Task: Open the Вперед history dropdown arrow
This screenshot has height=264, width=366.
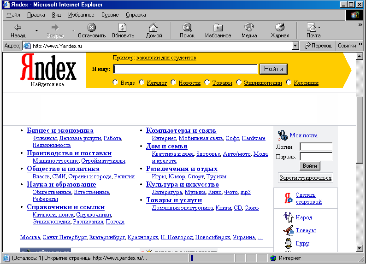Action: pyautogui.click(x=74, y=30)
